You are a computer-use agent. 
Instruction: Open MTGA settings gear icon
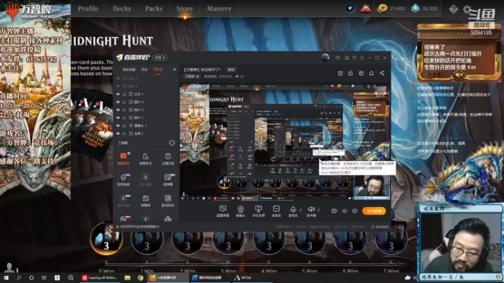coord(467,9)
